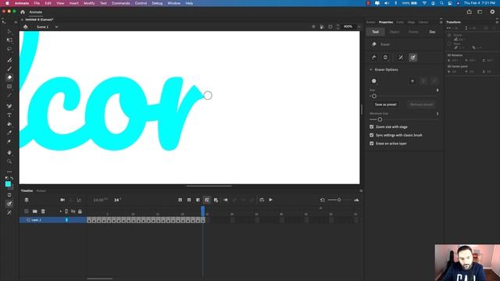The height and width of the screenshot is (281, 500).
Task: Open the Window menu
Action: click(173, 3)
